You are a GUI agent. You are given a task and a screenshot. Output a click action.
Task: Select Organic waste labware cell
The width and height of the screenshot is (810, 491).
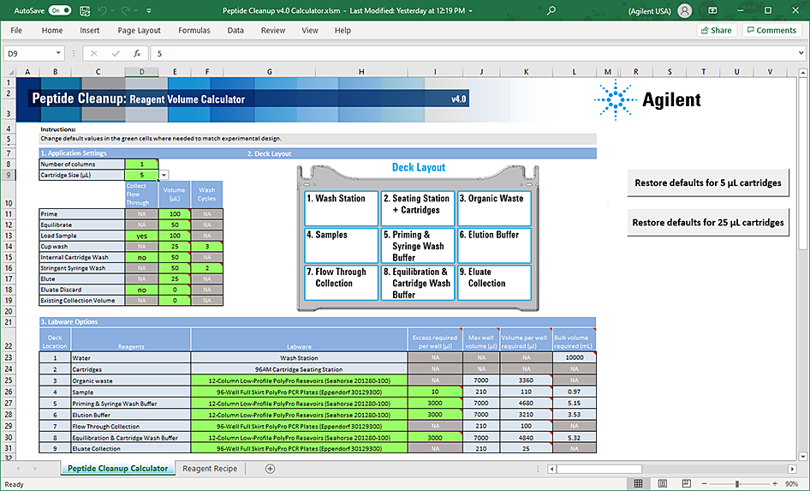pyautogui.click(x=299, y=380)
